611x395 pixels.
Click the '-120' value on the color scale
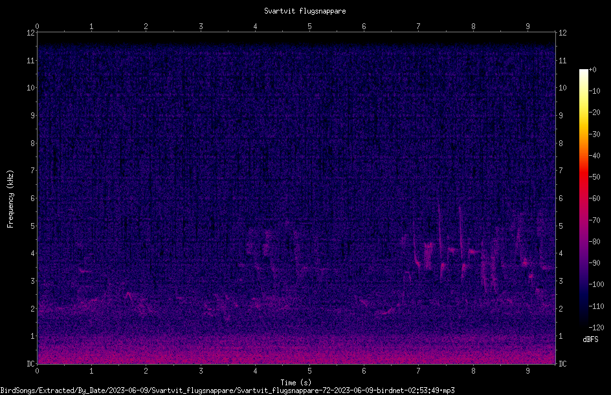tap(596, 327)
